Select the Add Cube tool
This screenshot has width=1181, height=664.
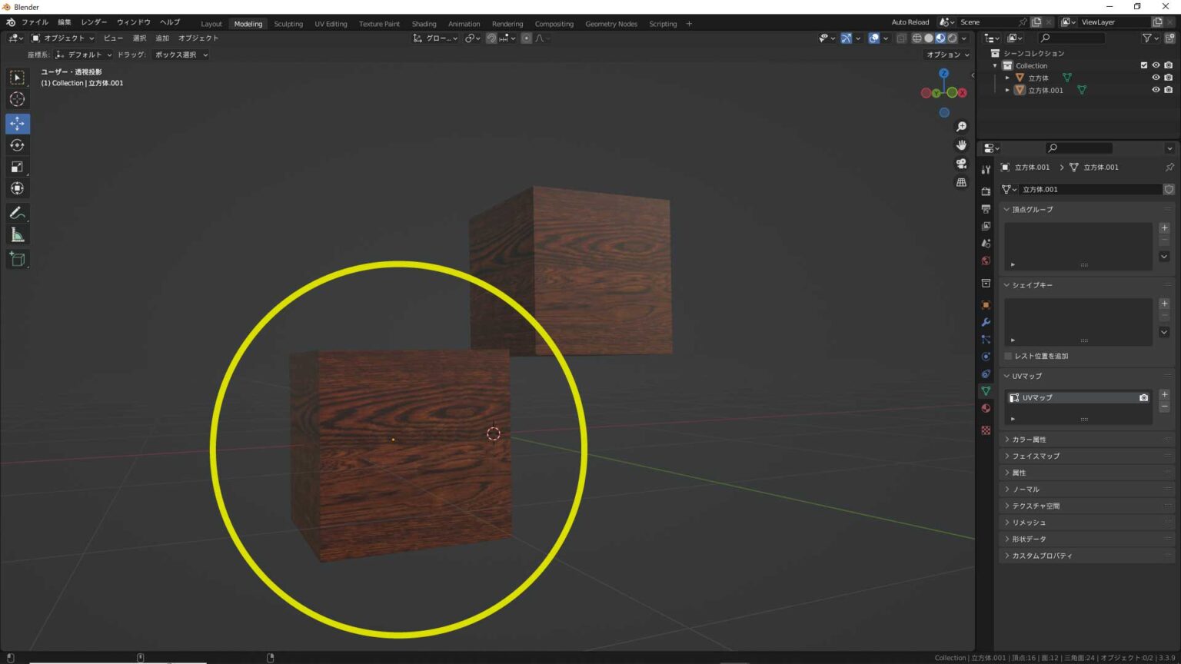tap(16, 259)
